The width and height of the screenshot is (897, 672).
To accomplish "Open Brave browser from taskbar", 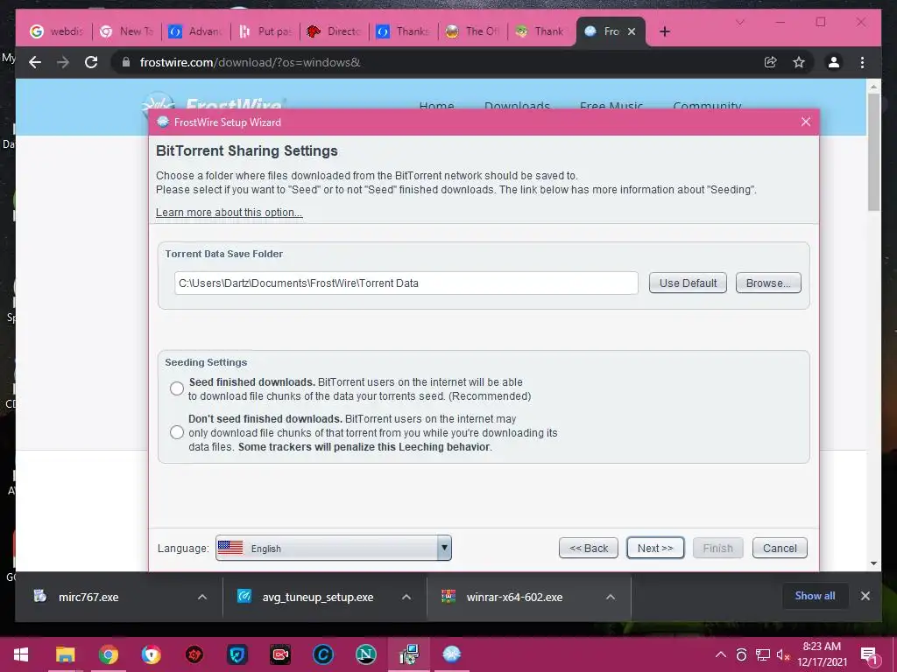I will click(x=151, y=654).
